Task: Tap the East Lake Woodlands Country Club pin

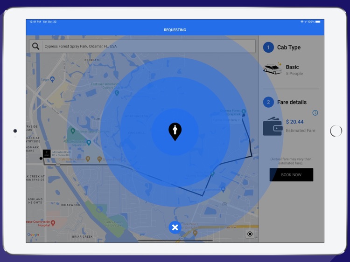Action: (117, 93)
